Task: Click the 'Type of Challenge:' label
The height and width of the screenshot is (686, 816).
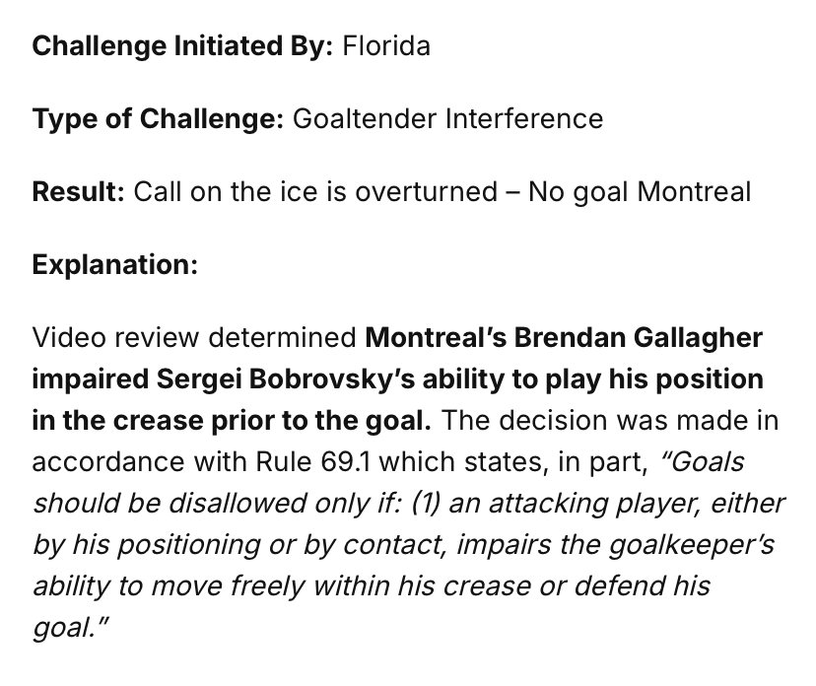Action: pyautogui.click(x=158, y=118)
